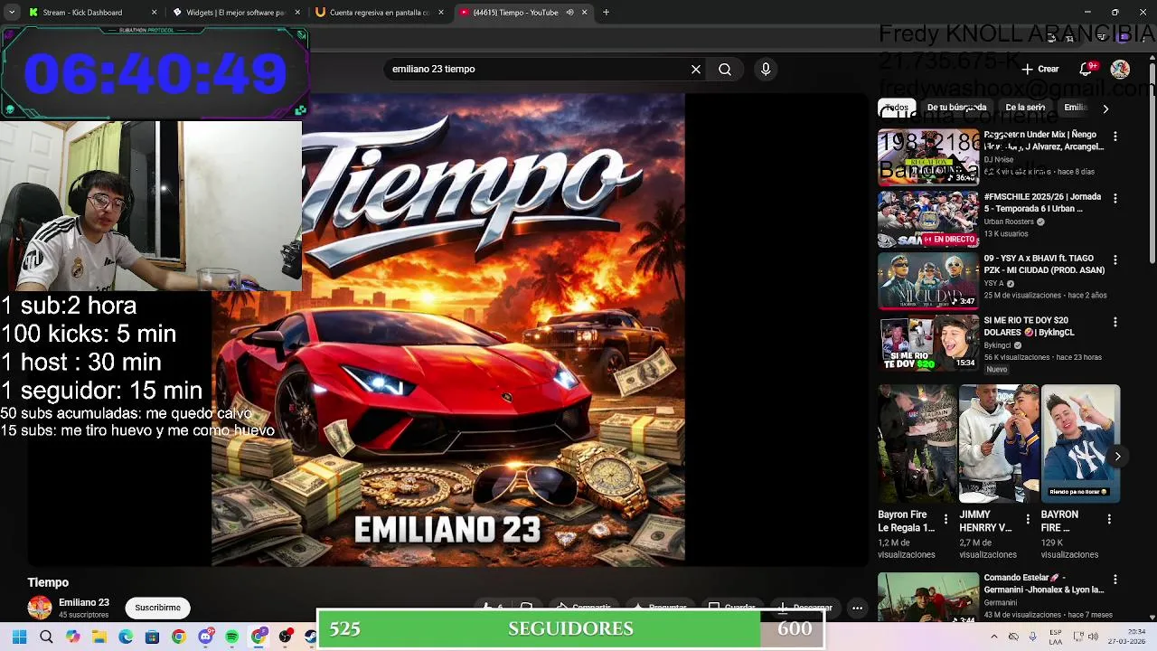The width and height of the screenshot is (1157, 651).
Task: Open the MI CIUDAD video thumbnail
Action: pos(928,281)
